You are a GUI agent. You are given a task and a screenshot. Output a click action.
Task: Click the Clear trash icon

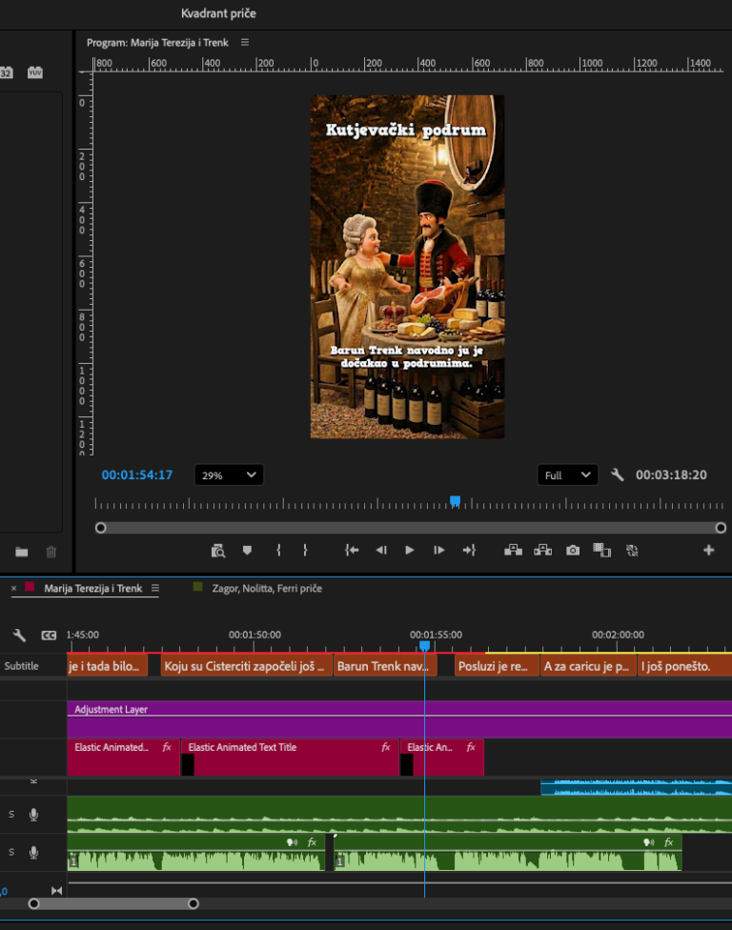[x=51, y=553]
